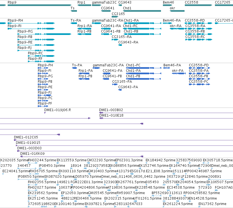
Task: Select protein gammaTub23C-PA label
Action: point(108,65)
